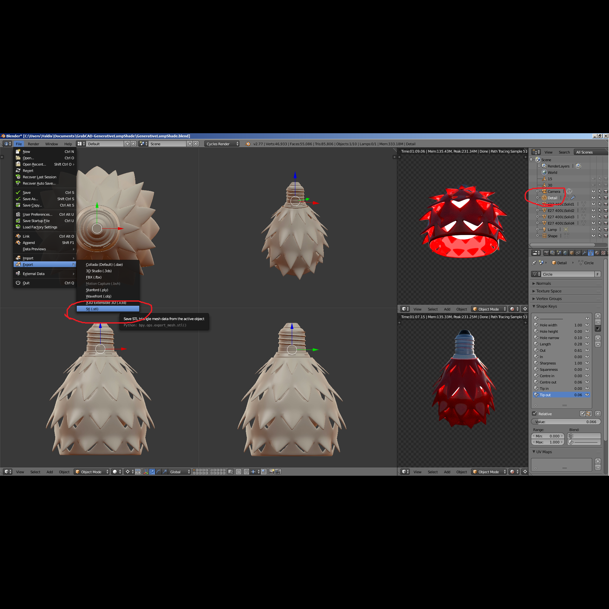Move shape key up in list
The width and height of the screenshot is (609, 609).
point(598,338)
